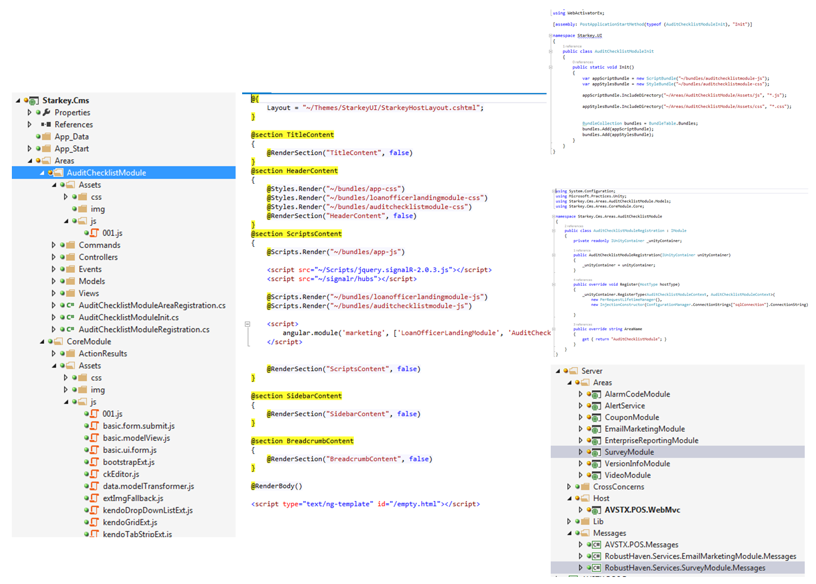
Task: Select RobustHaven.Services.SurveyModule.Messages project
Action: tap(685, 568)
